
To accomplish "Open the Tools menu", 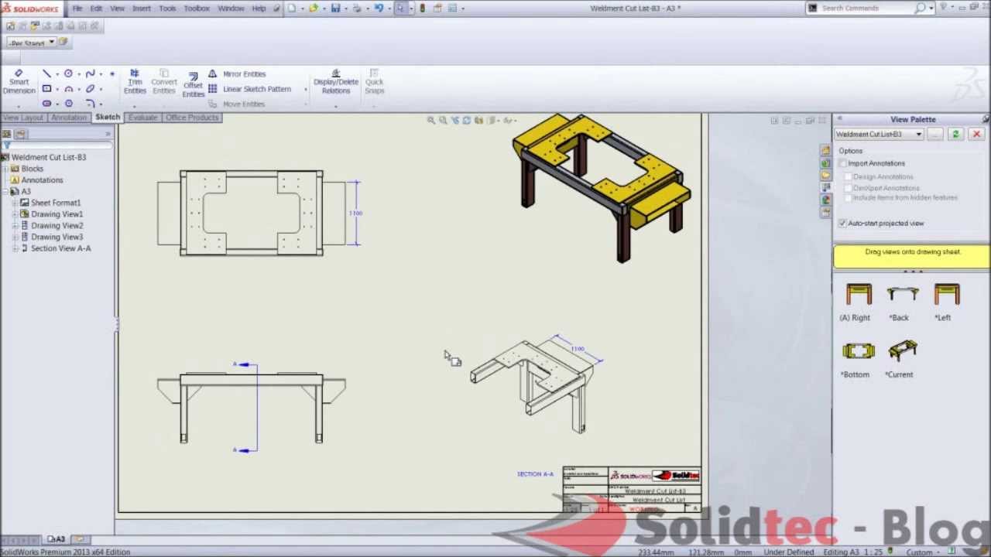I will 167,9.
